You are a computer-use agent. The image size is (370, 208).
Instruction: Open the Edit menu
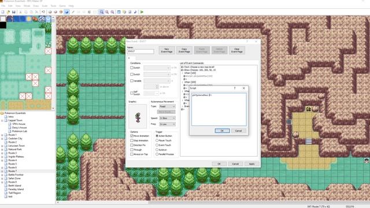coord(10,6)
